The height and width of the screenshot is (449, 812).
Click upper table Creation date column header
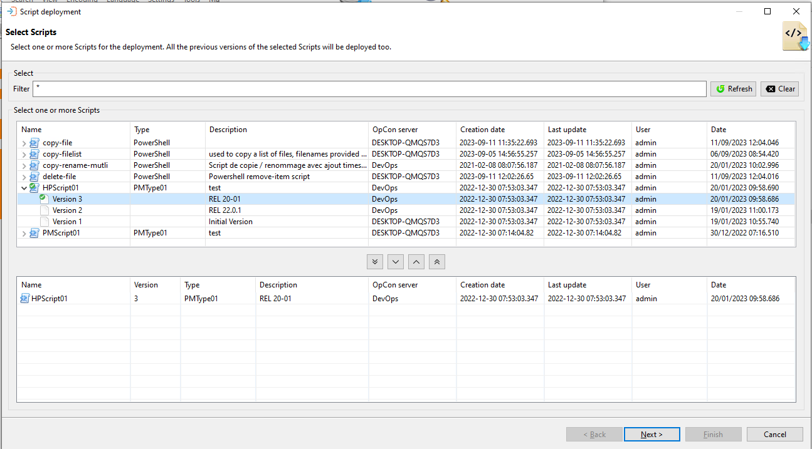[x=500, y=130]
